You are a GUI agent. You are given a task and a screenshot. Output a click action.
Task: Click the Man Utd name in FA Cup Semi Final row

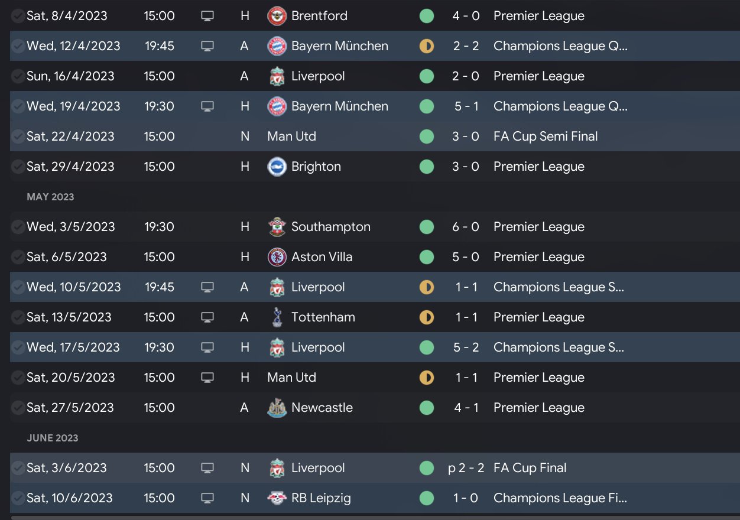click(x=291, y=136)
